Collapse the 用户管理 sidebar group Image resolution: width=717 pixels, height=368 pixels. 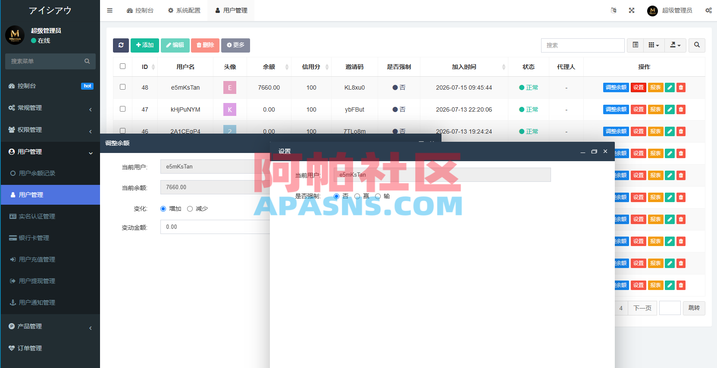(x=50, y=152)
